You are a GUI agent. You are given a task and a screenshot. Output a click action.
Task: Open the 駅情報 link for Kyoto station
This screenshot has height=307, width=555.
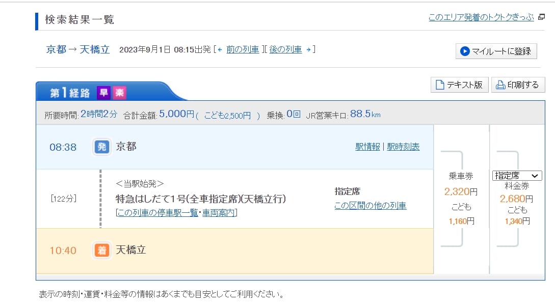[367, 146]
